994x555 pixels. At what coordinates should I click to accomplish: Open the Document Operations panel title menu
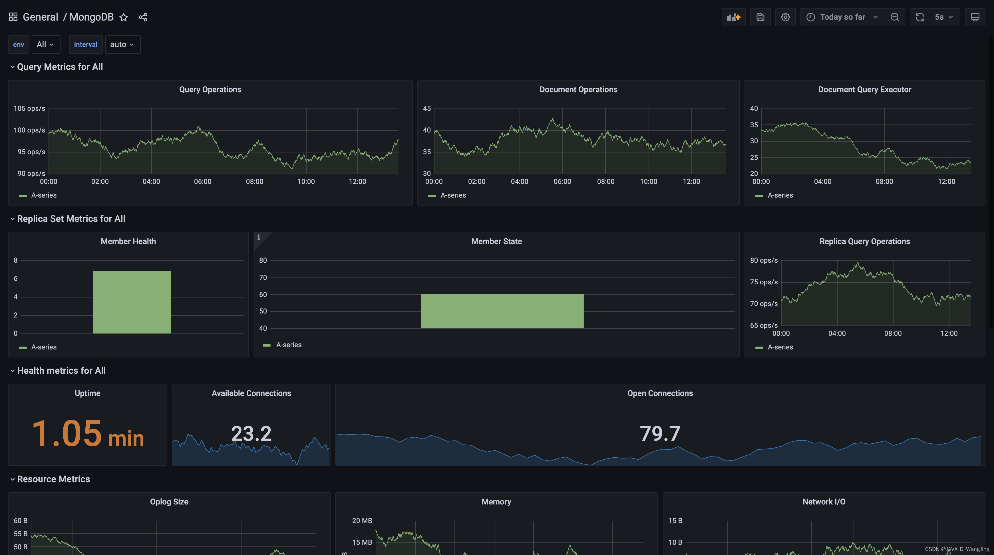pyautogui.click(x=578, y=89)
